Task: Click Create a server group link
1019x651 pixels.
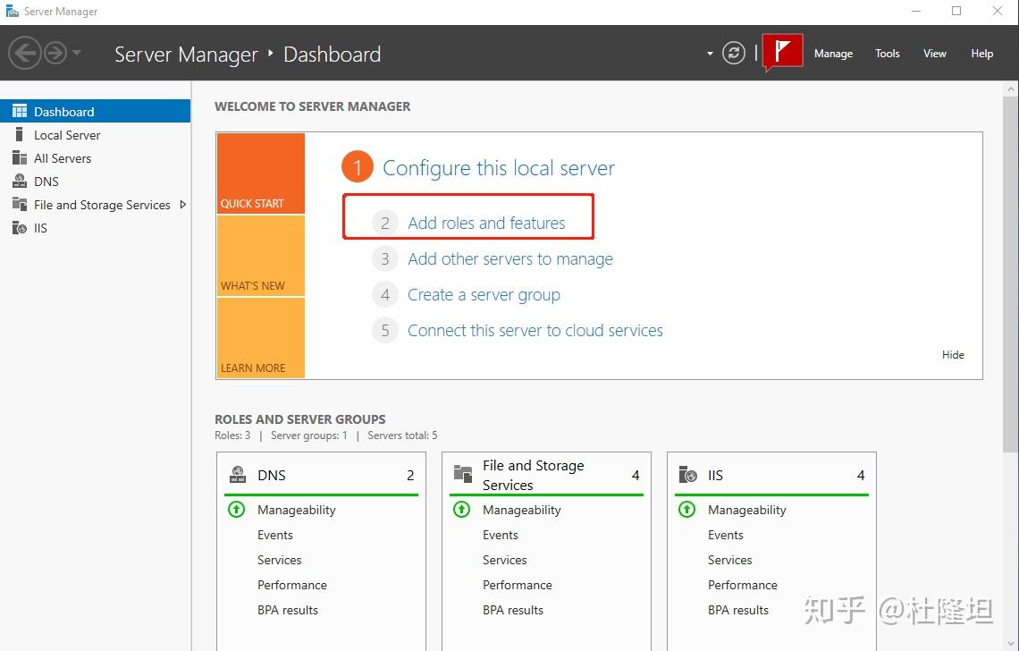Action: pos(484,294)
